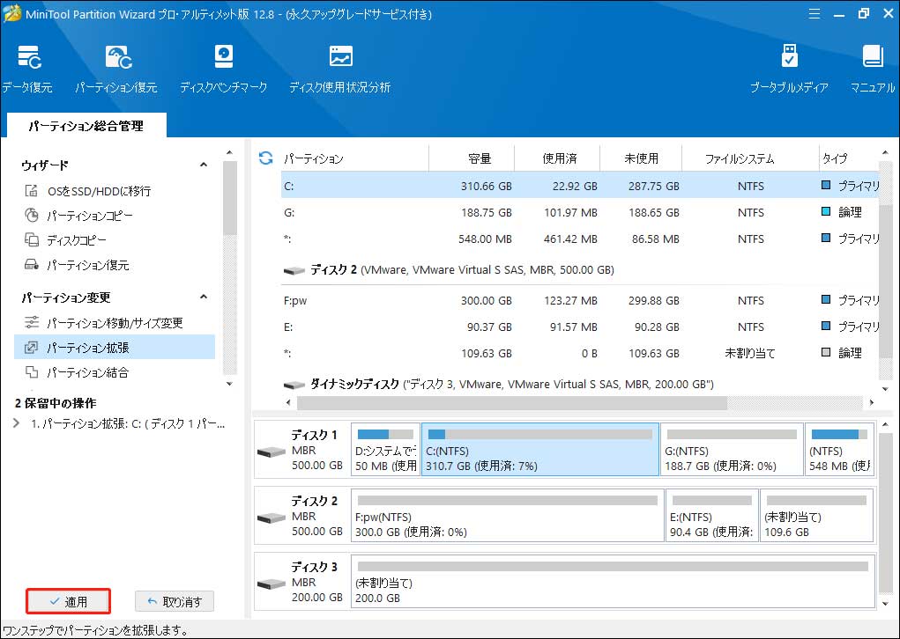Open the ディスクベンチマーク tool
The width and height of the screenshot is (900, 639).
[223, 69]
